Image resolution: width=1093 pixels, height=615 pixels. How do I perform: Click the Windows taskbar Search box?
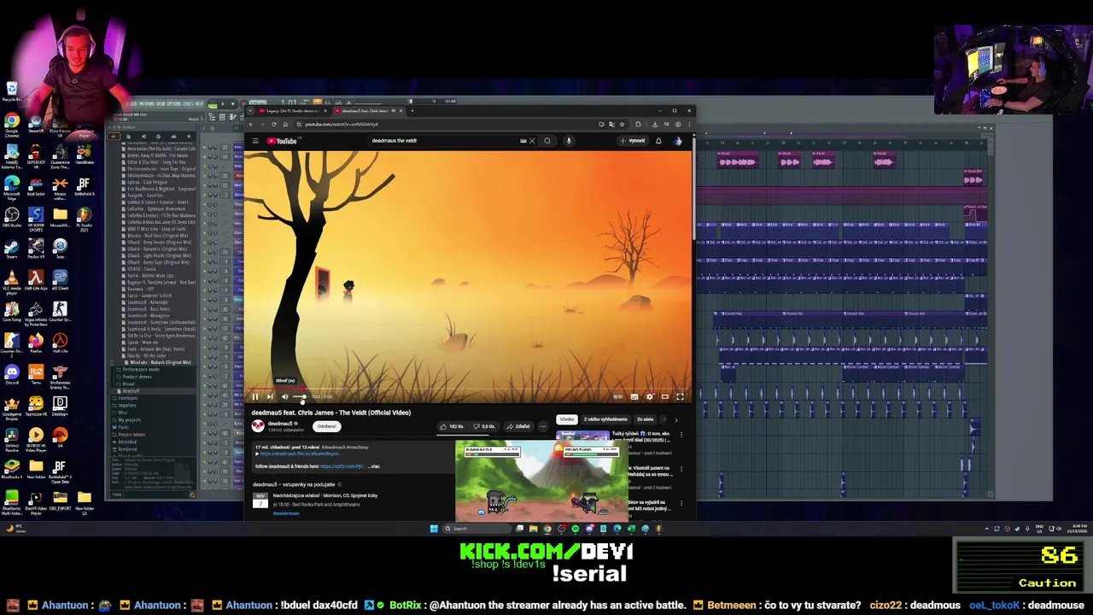477,529
